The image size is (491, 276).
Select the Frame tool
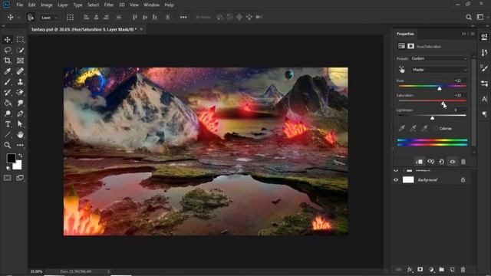(20, 61)
